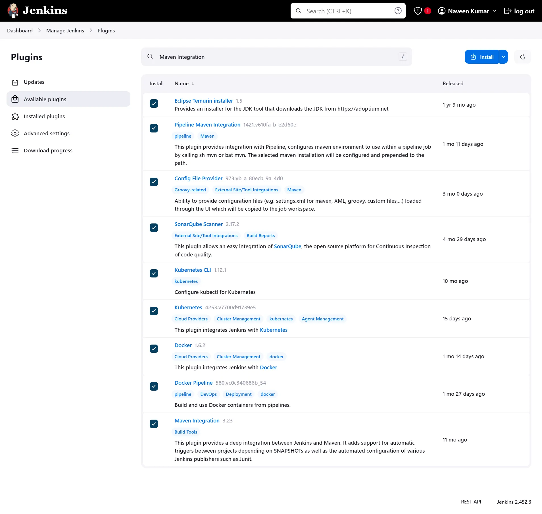Navigate to Manage Jenkins breadcrumb
Screen dimensions: 542x514
[x=65, y=30]
